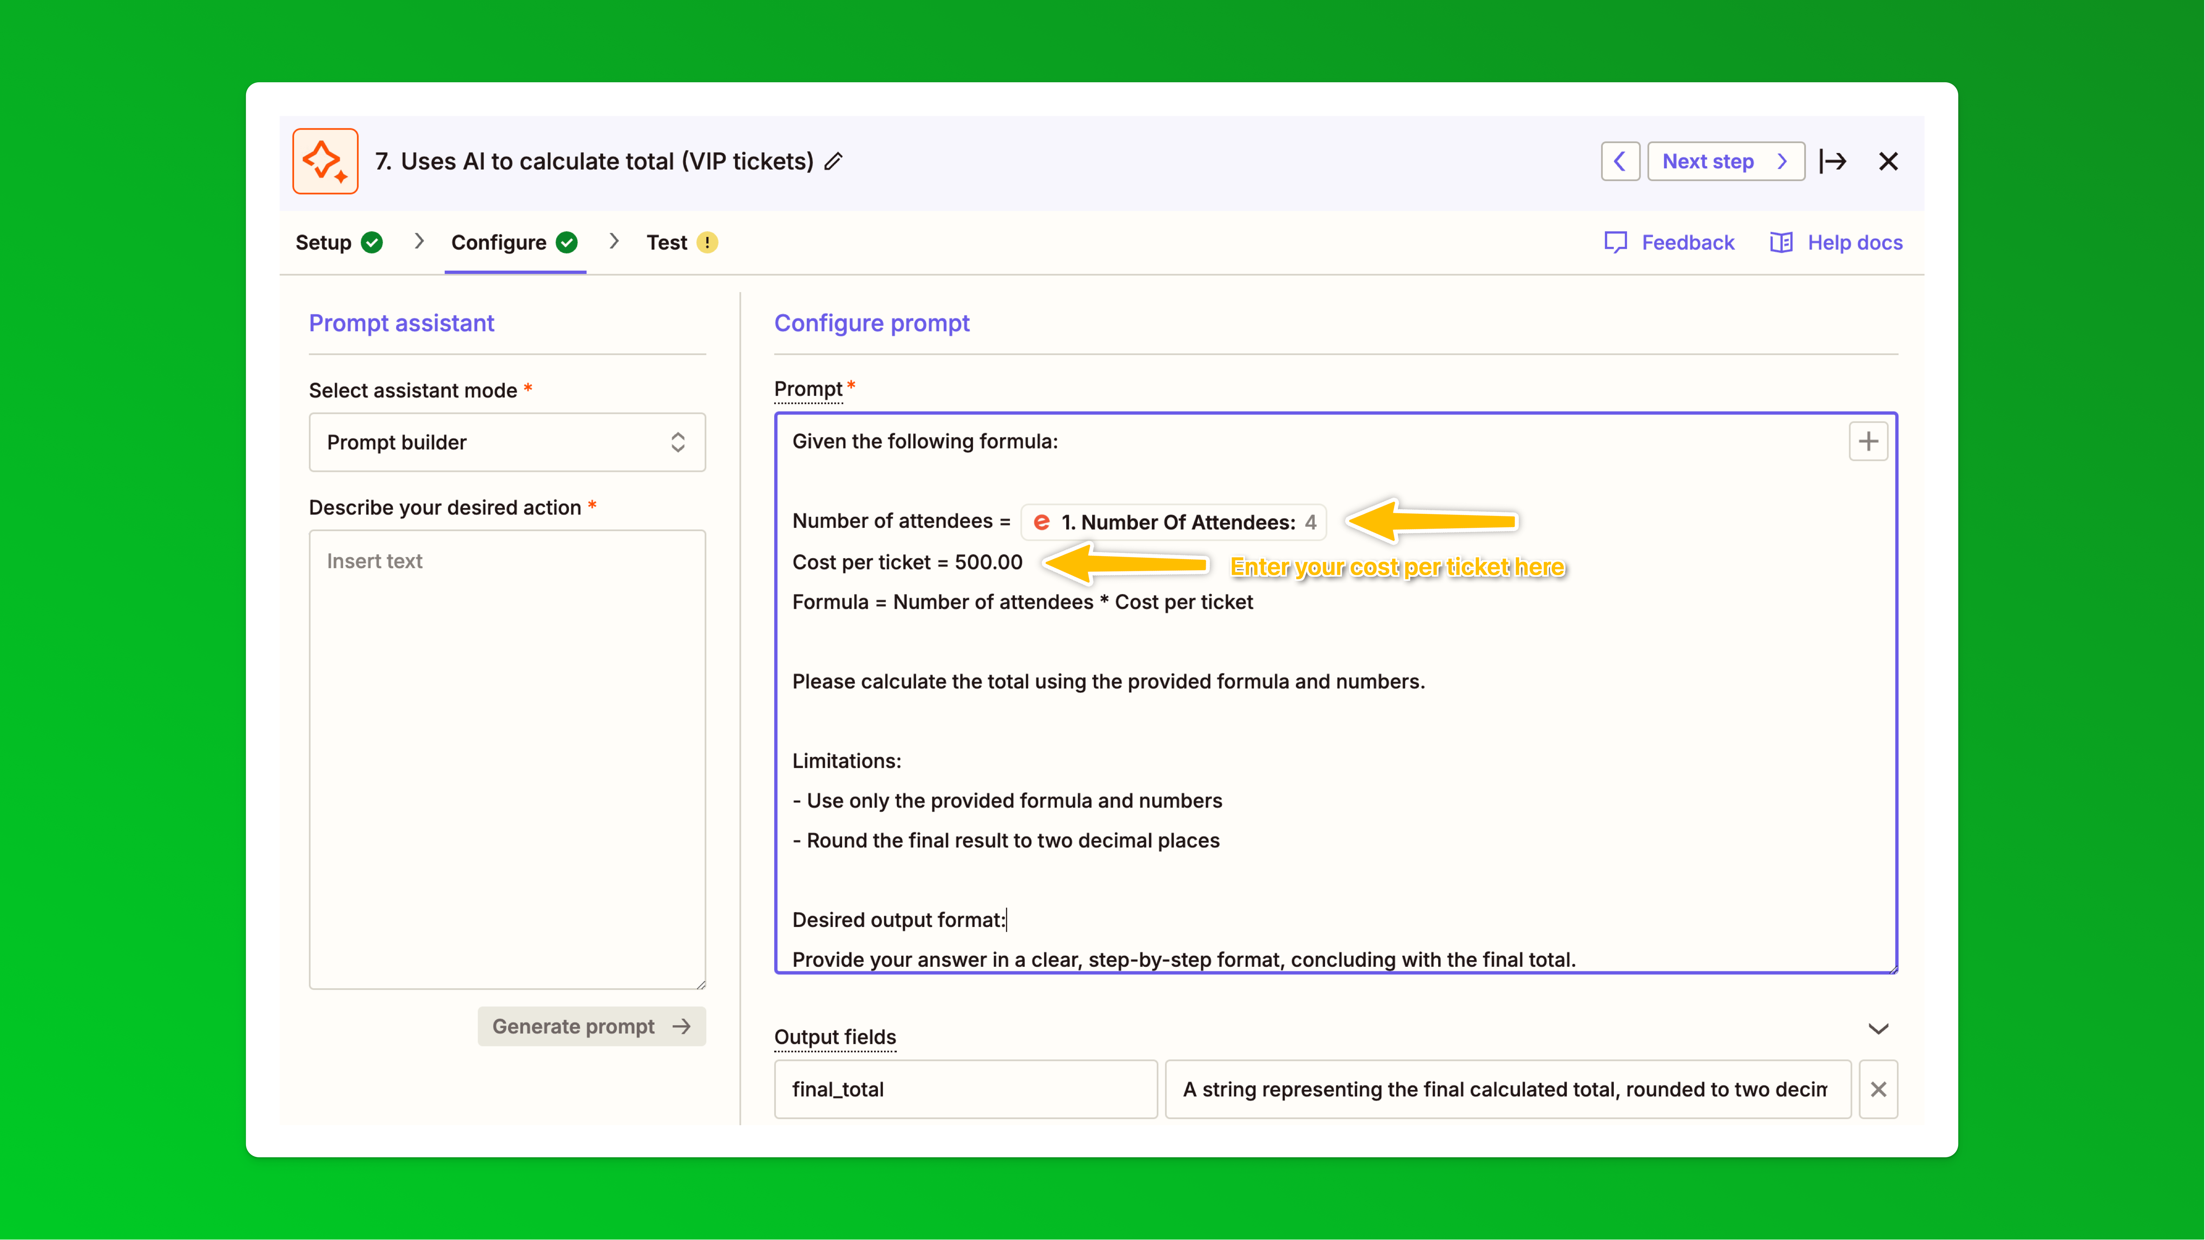Image resolution: width=2205 pixels, height=1240 pixels.
Task: Click the Cost per ticket = 500.00 line
Action: [x=907, y=562]
